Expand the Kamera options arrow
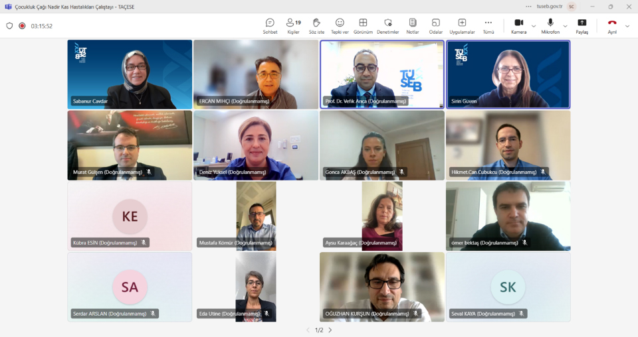This screenshot has height=337, width=638. [534, 27]
